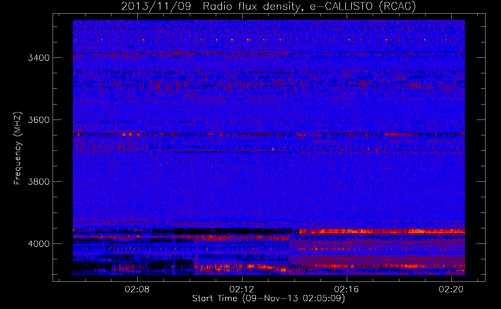Click the '3800' frequency axis label
This screenshot has width=501, height=309.
(39, 182)
